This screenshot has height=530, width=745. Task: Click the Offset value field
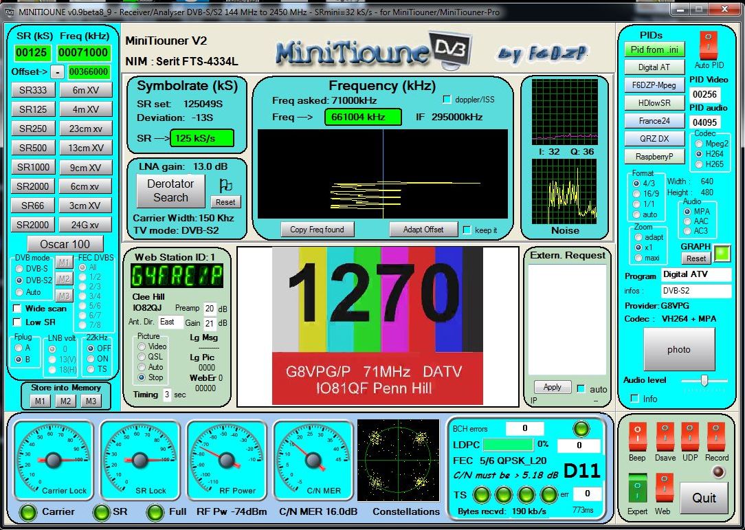(89, 71)
